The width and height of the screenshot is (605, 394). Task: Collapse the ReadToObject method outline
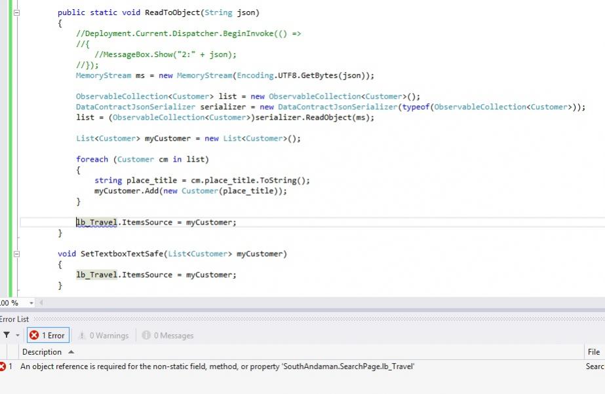point(16,12)
